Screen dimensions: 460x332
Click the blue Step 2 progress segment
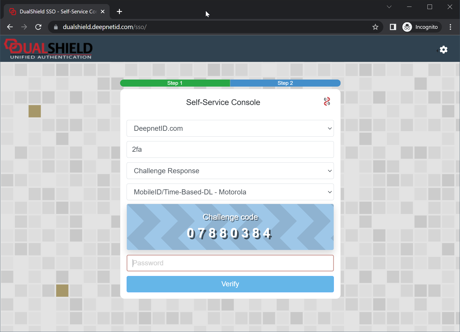285,83
